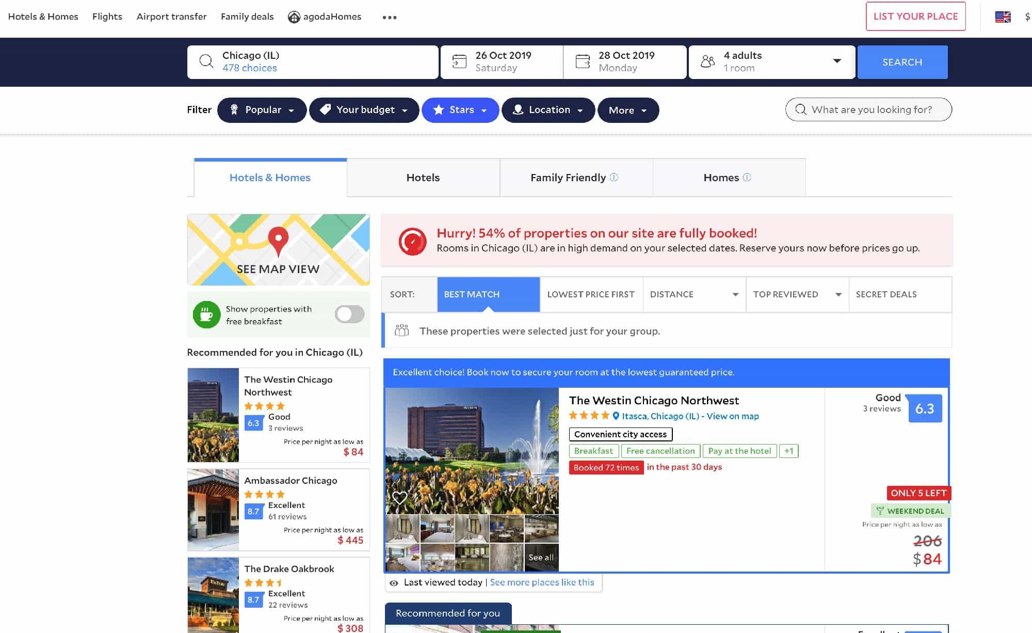Click the star icon on Stars filter
Screen dimensions: 1032x633
click(439, 109)
